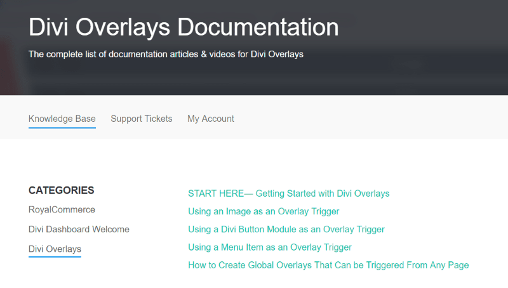This screenshot has width=508, height=288.
Task: Open the Knowledge Base tab
Action: 62,119
